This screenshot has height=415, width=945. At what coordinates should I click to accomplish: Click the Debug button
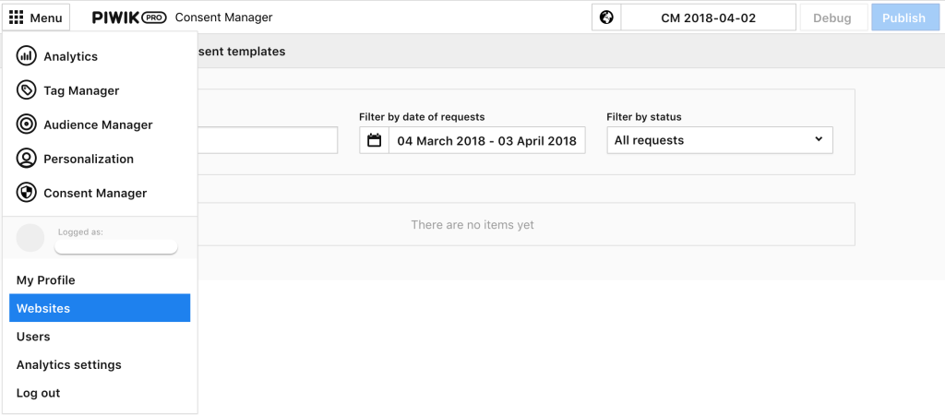[x=833, y=18]
